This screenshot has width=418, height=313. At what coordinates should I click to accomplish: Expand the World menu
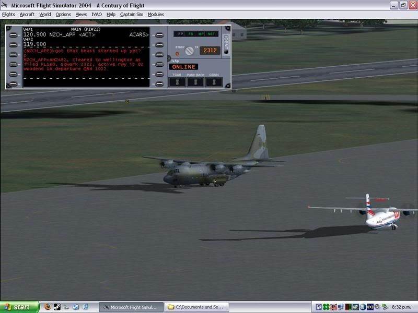[45, 15]
